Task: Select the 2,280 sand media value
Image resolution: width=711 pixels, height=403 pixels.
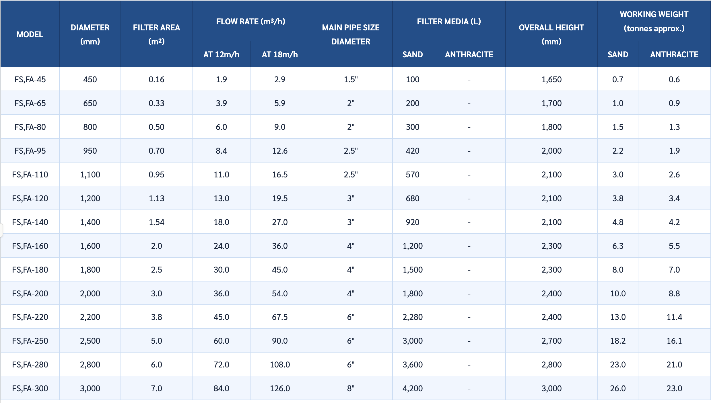Action: coord(413,317)
